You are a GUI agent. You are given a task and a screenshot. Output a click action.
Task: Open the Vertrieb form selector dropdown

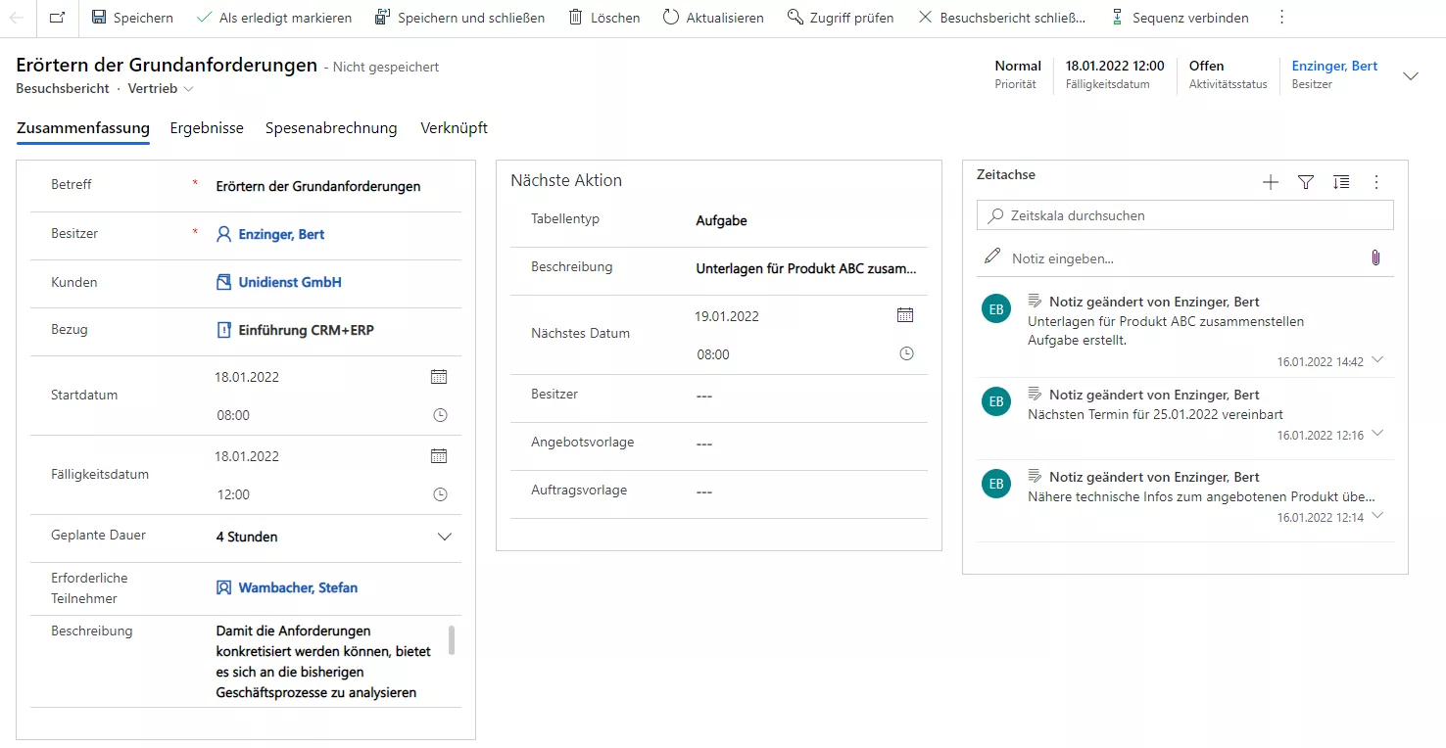click(x=188, y=89)
